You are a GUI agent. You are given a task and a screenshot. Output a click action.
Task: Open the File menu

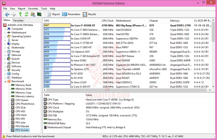[x=5, y=8]
